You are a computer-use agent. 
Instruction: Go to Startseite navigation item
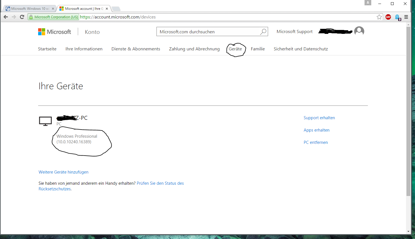click(x=47, y=49)
